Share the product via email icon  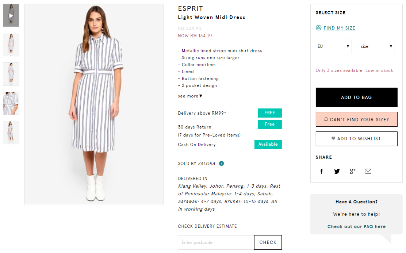368,171
